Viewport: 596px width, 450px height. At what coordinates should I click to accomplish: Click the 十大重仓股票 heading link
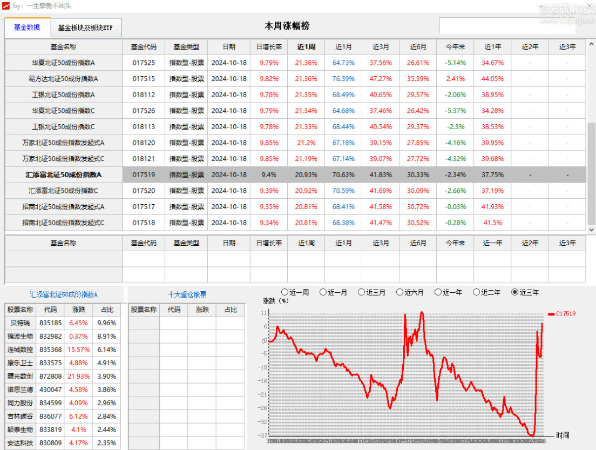(x=187, y=295)
